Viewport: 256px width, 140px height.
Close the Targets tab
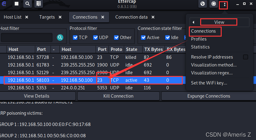(x=60, y=17)
